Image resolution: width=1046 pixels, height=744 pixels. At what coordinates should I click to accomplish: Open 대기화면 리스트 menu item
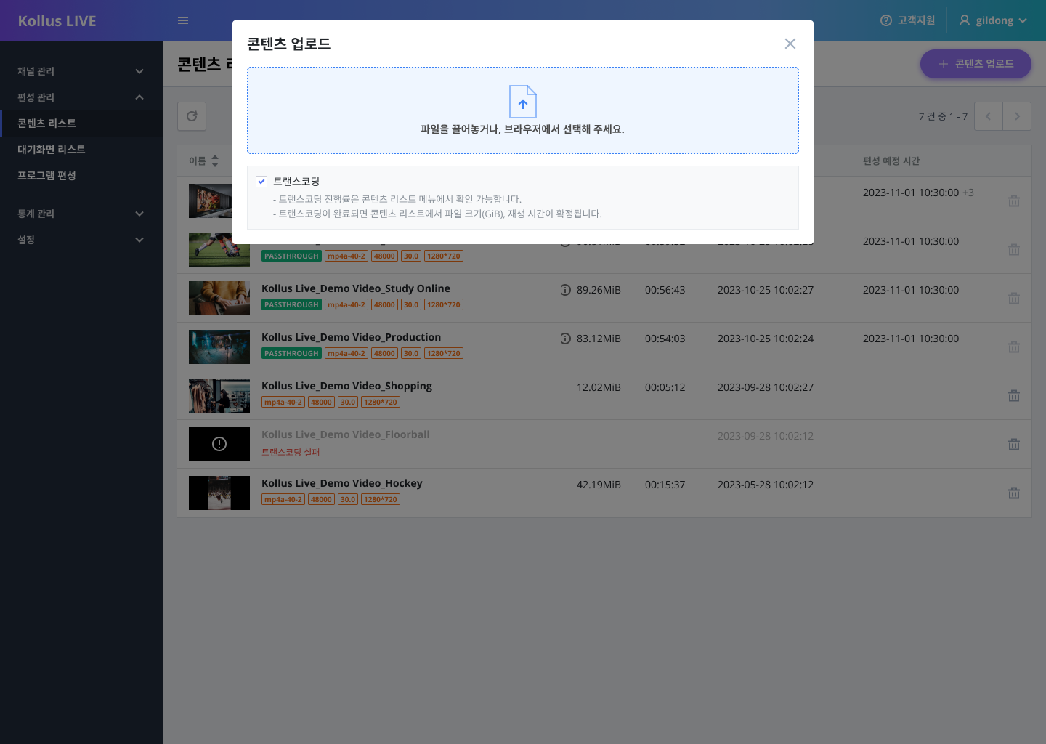[x=52, y=150]
